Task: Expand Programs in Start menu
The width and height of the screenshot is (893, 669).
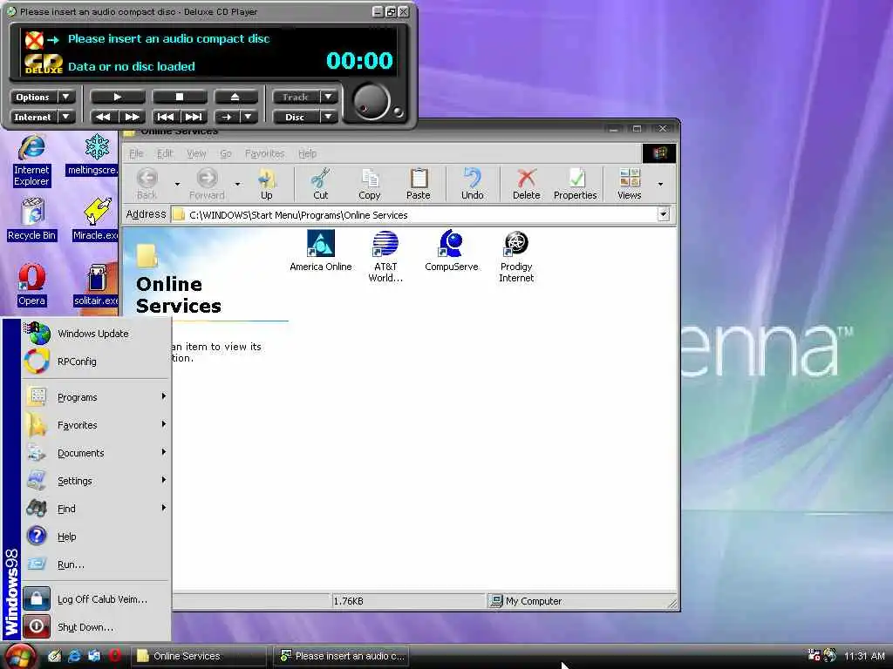Action: [97, 397]
